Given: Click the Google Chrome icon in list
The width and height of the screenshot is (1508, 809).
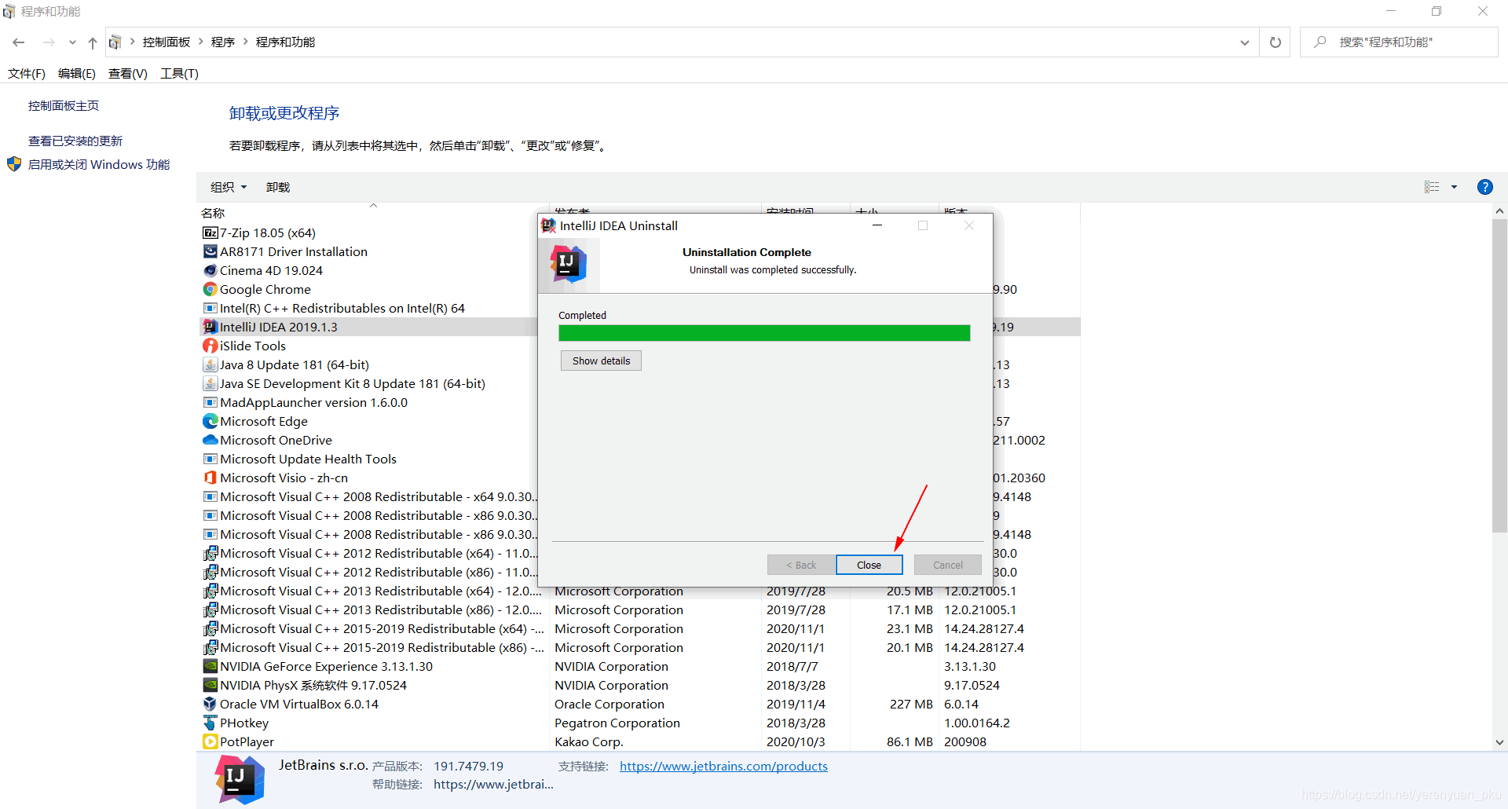Looking at the screenshot, I should 210,289.
